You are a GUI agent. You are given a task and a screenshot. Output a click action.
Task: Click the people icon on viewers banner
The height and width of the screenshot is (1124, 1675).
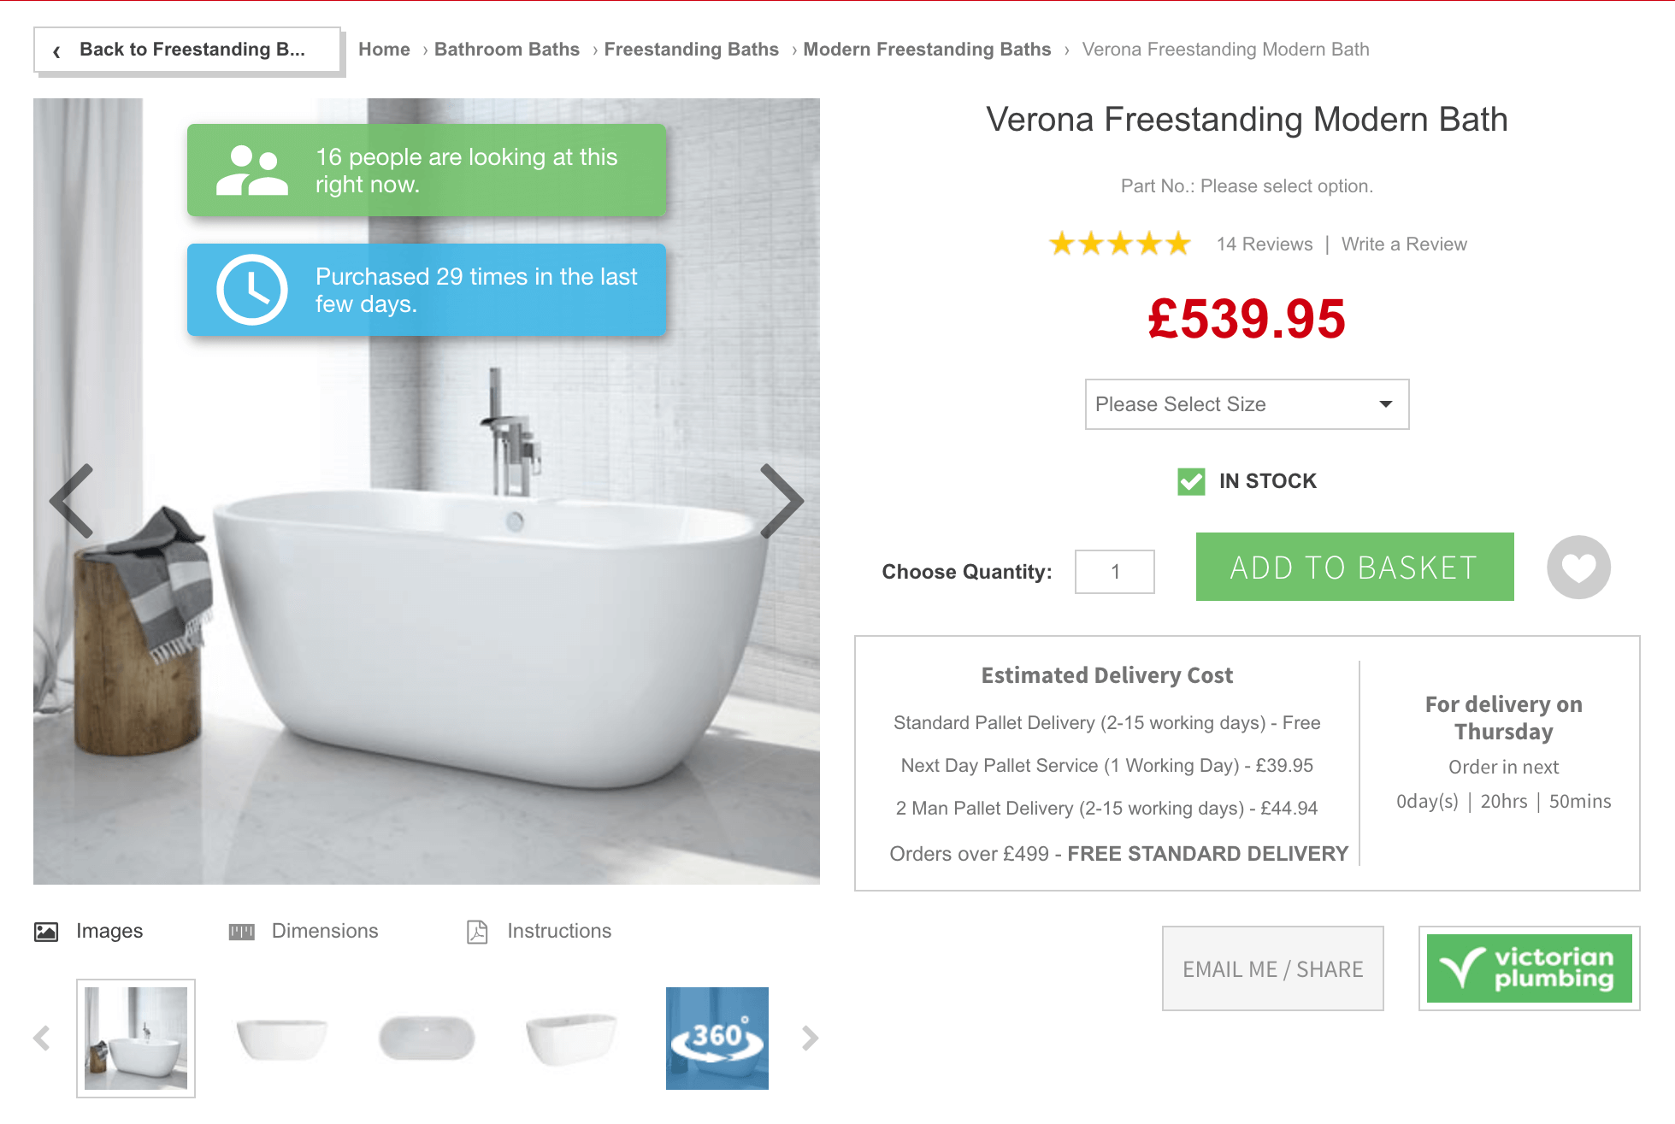252,169
